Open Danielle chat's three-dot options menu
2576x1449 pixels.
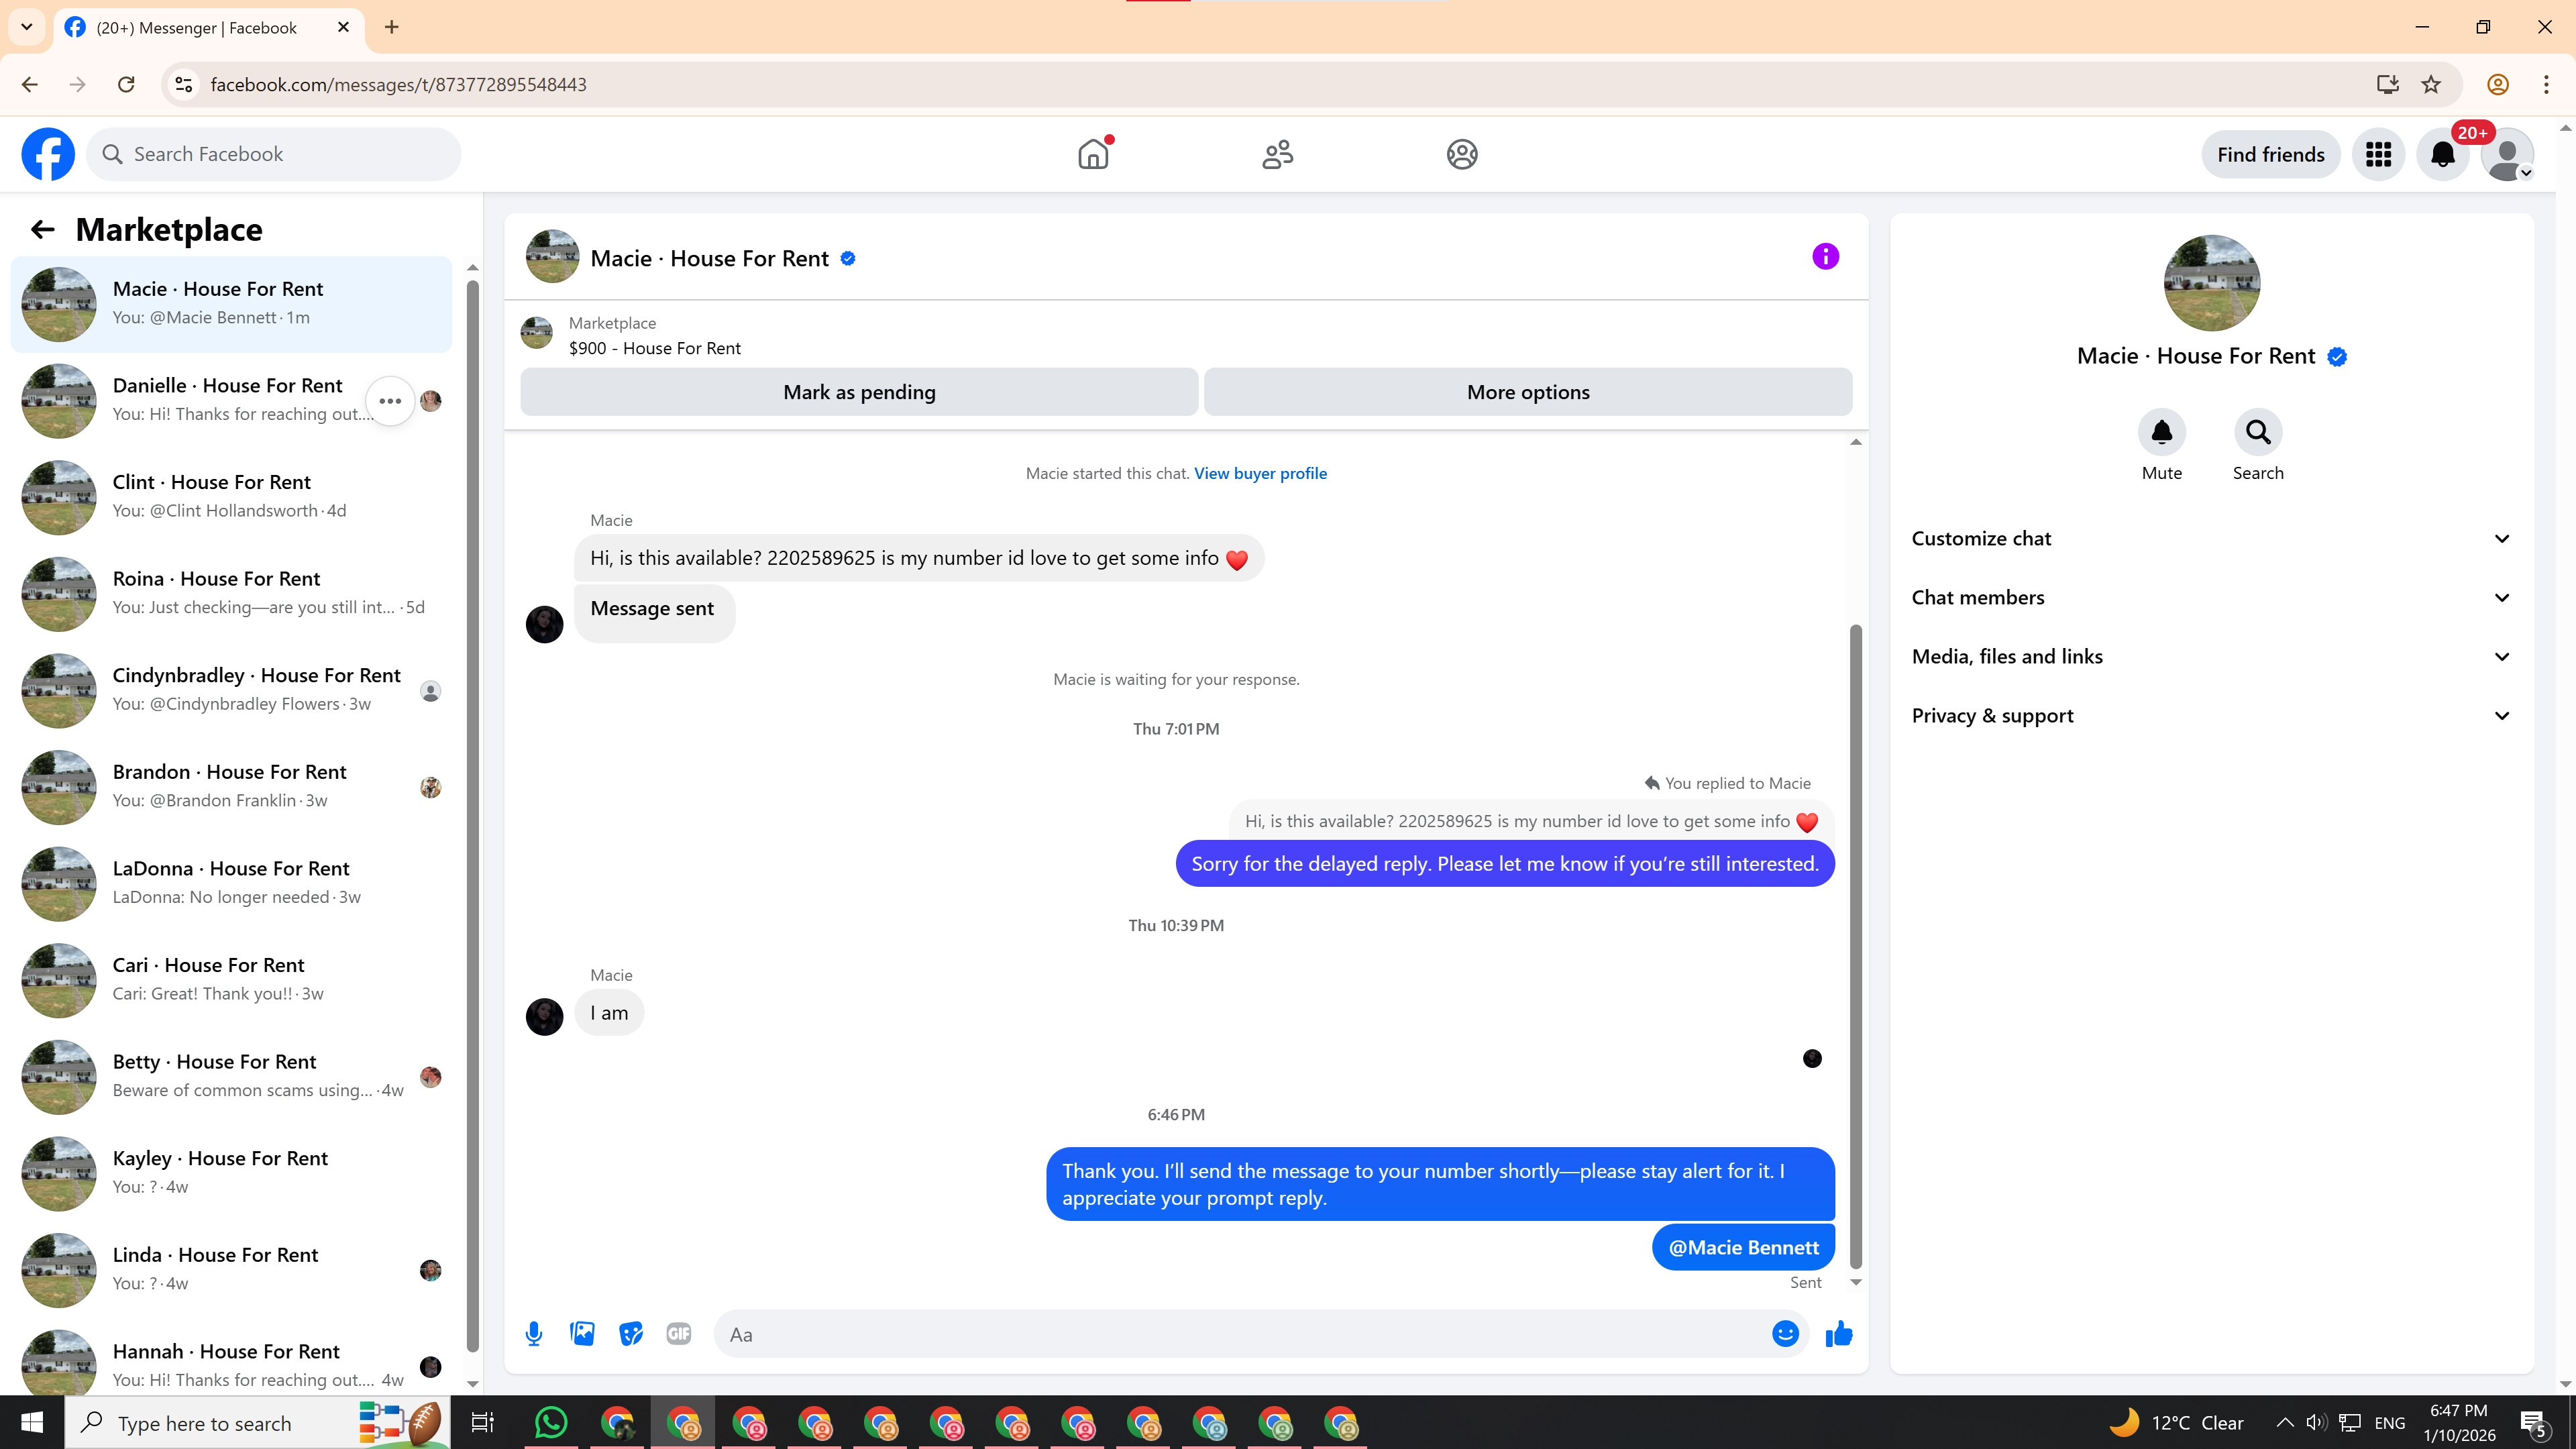[390, 401]
